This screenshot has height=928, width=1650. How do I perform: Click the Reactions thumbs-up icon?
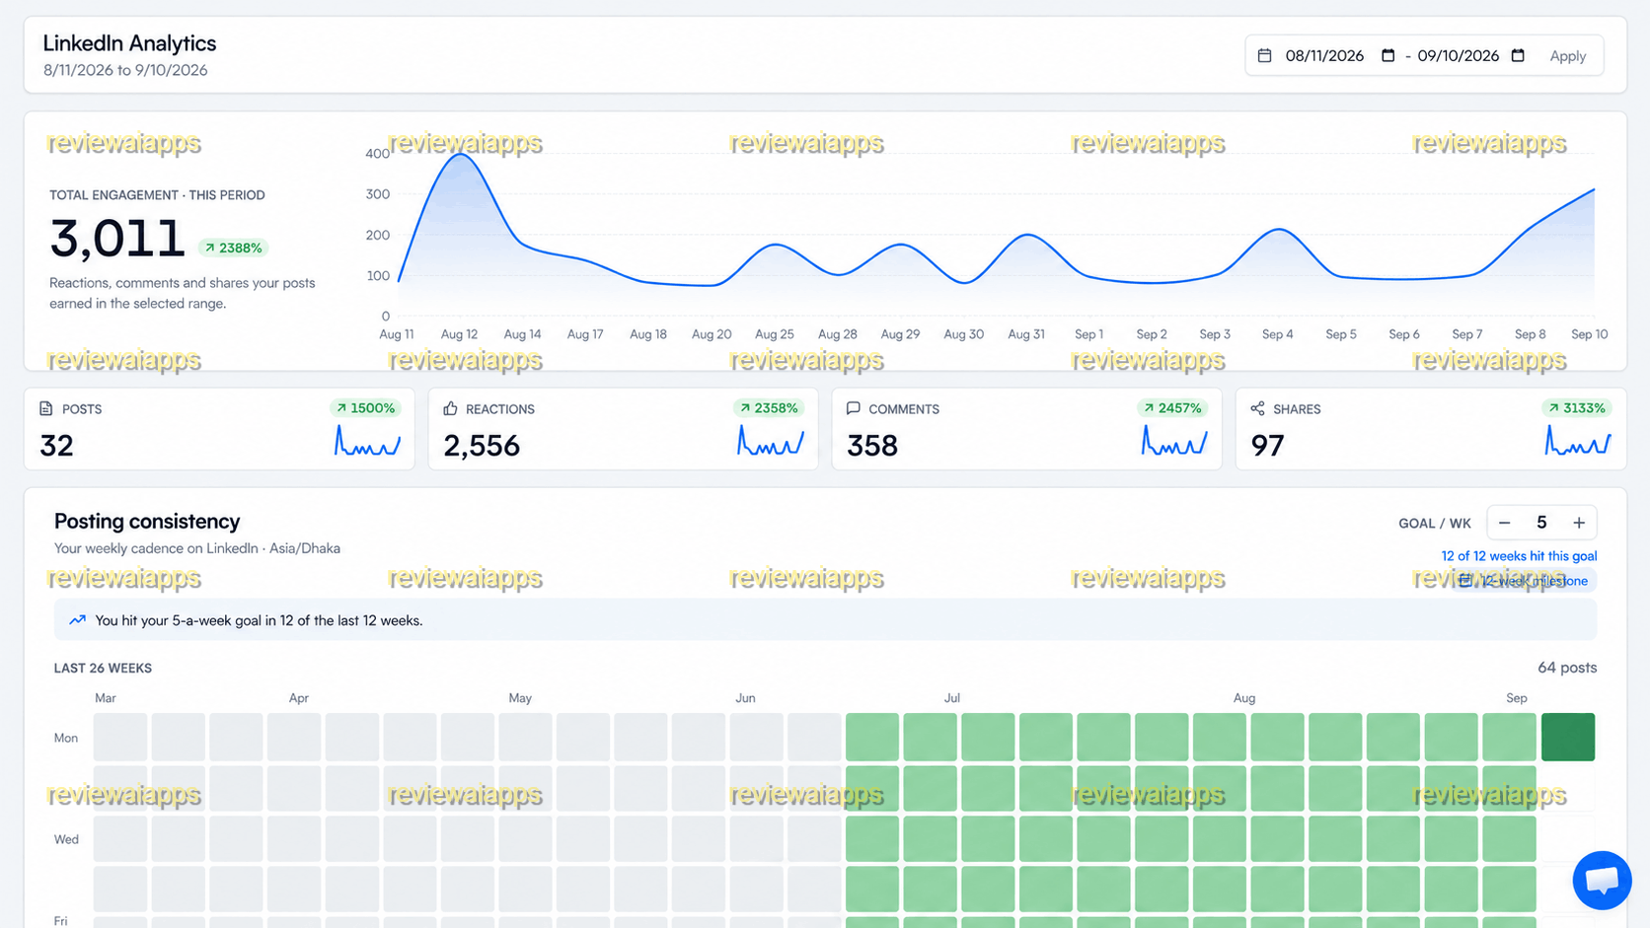450,408
